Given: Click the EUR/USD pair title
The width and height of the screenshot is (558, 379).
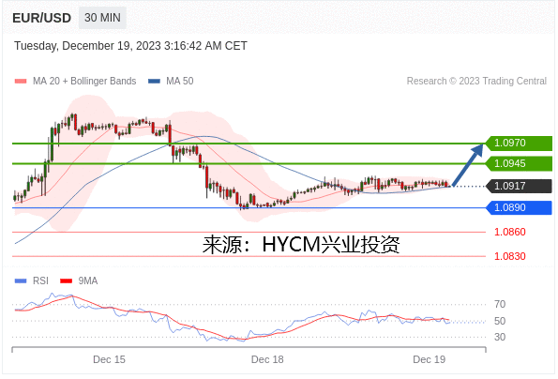Looking at the screenshot, I should pyautogui.click(x=41, y=18).
